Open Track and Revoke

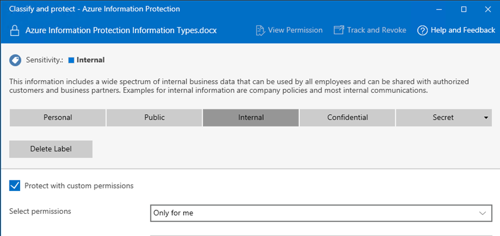[370, 30]
